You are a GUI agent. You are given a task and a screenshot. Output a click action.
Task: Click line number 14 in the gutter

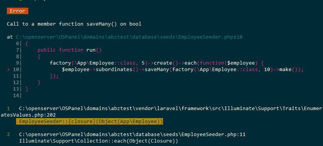16,96
